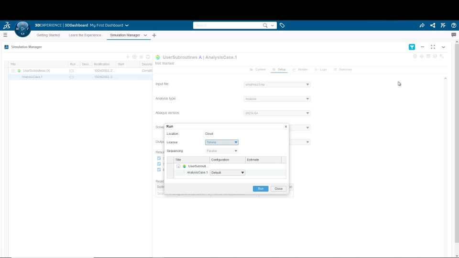Open the Sequencing dropdown
The image size is (459, 258).
click(x=221, y=151)
